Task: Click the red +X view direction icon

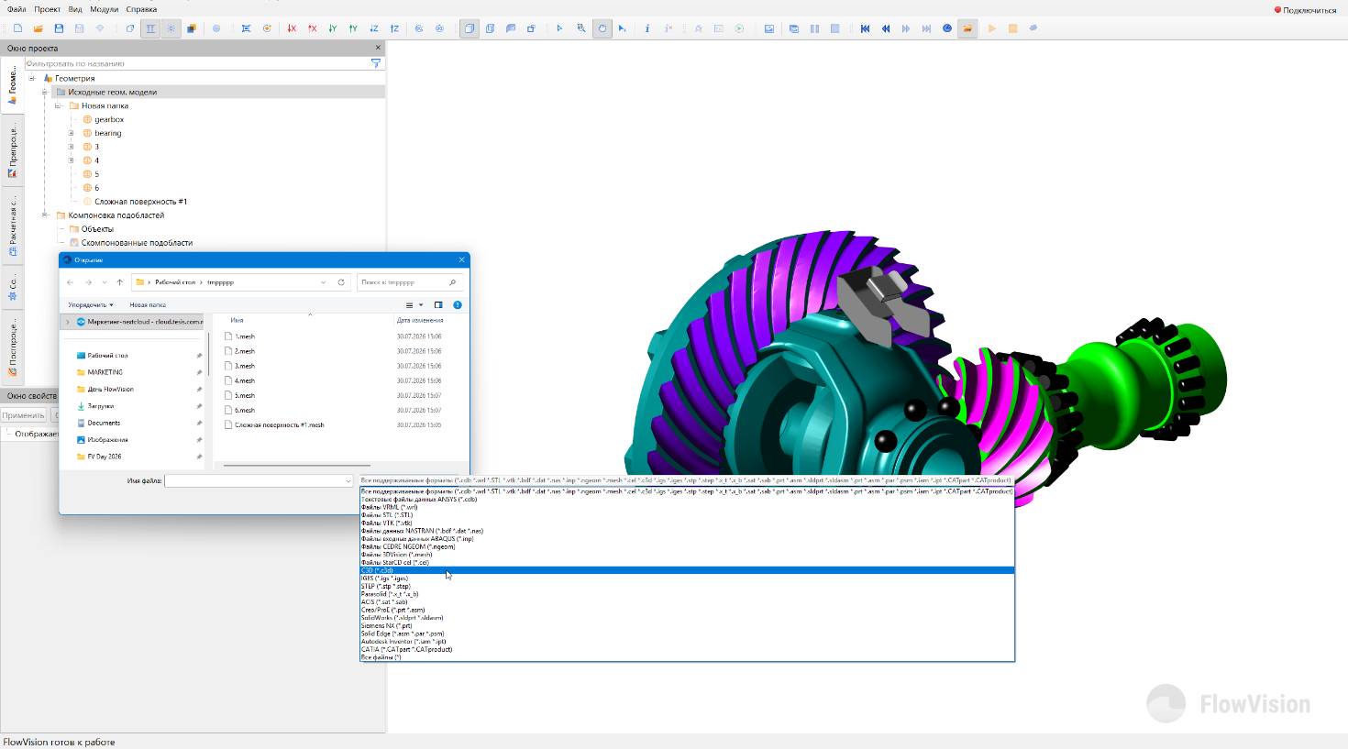Action: (313, 28)
